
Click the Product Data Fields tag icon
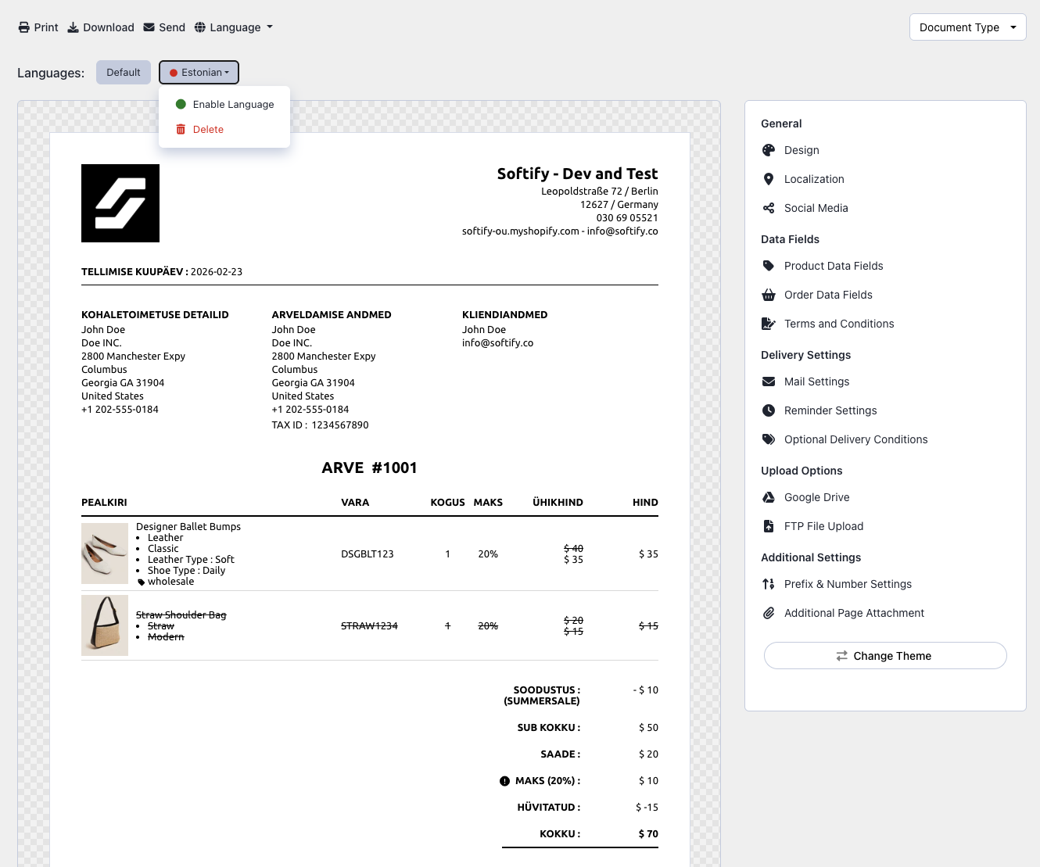(769, 266)
